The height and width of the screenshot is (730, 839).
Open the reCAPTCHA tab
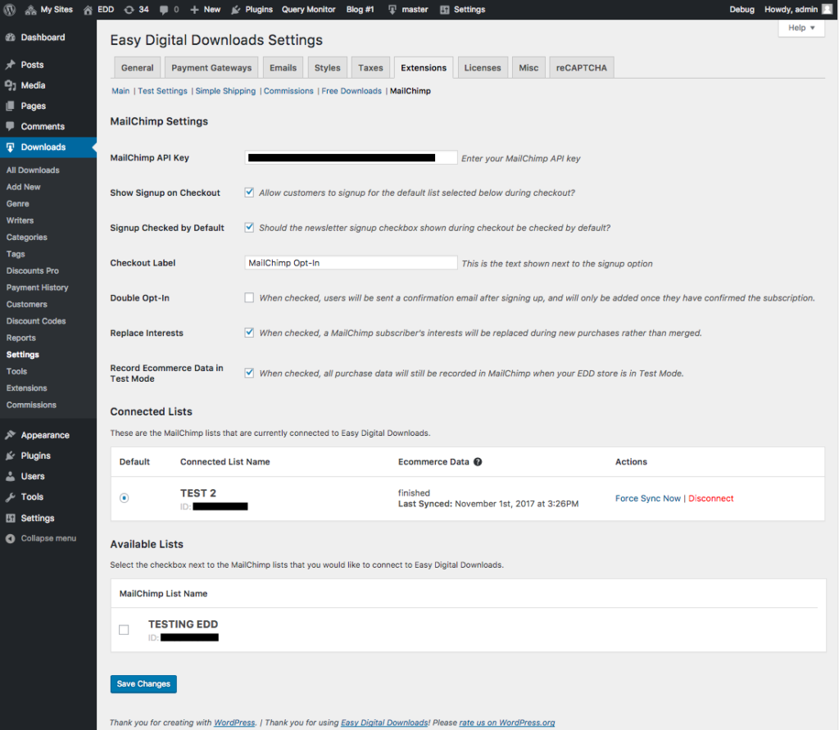click(x=582, y=68)
